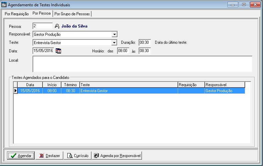The image size is (263, 166).
Task: Expand the Teste dropdown list
Action: (x=114, y=42)
